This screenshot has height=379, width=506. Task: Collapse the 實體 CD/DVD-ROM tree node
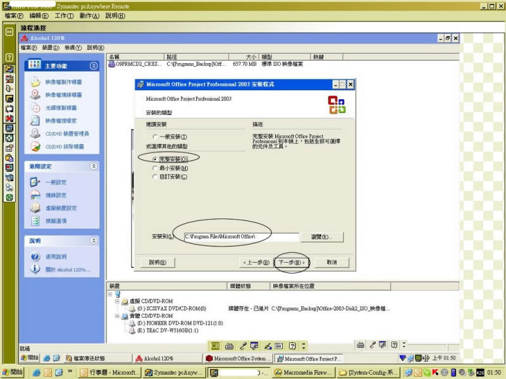tap(117, 316)
